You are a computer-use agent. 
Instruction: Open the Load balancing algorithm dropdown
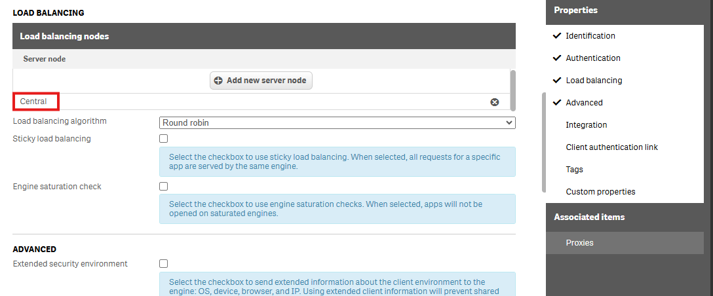click(337, 122)
